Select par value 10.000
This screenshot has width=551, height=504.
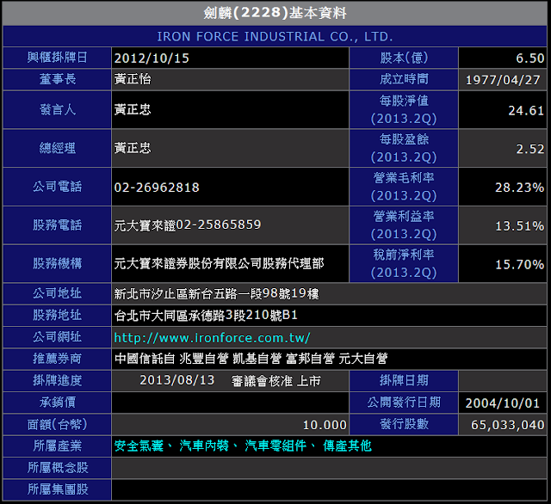325,426
